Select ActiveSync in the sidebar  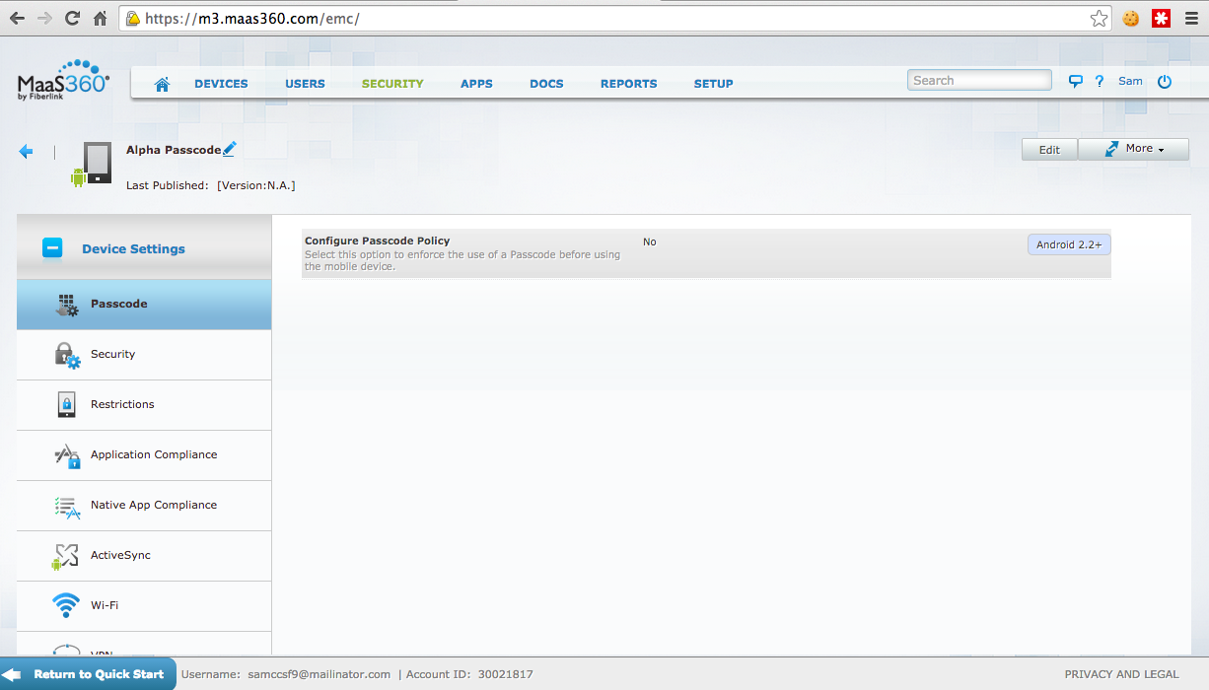pos(144,556)
